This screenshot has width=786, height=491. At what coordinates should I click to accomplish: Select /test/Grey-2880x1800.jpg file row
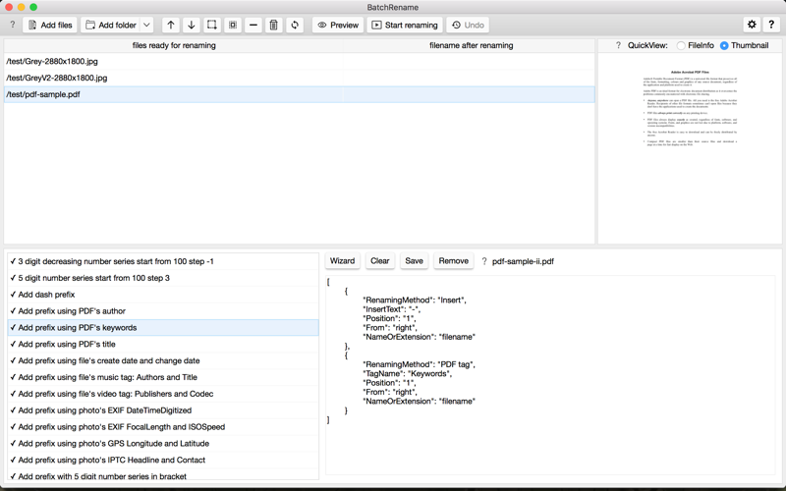pyautogui.click(x=300, y=61)
